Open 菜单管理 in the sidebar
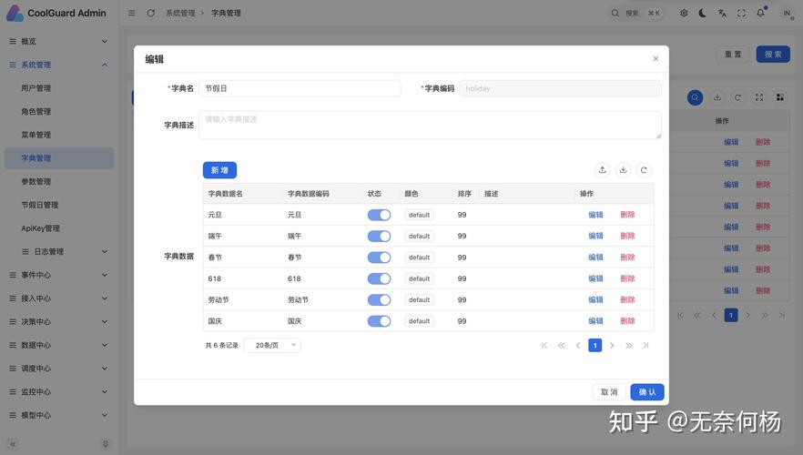This screenshot has width=803, height=455. point(59,135)
